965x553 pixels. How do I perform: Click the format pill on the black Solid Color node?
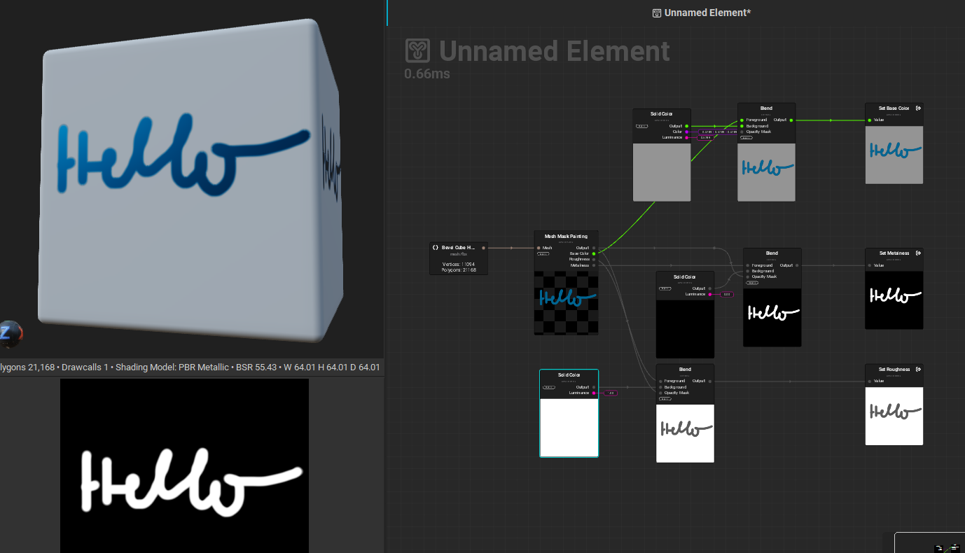coord(665,288)
